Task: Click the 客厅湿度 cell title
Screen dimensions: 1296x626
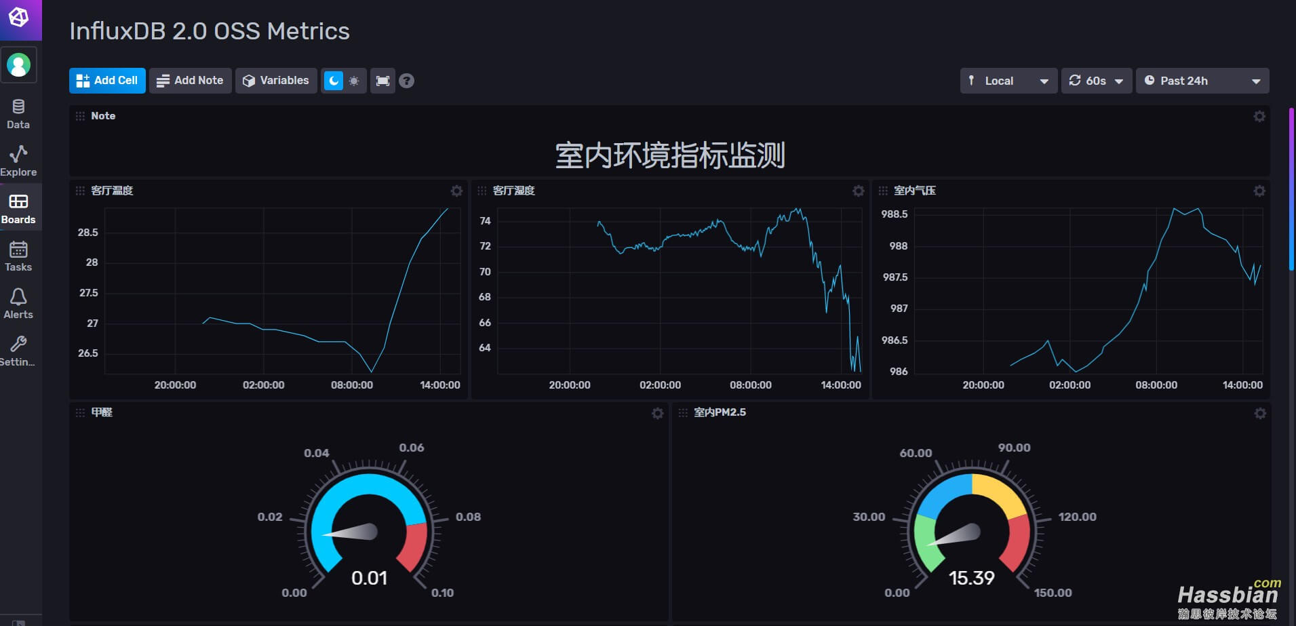Action: (x=513, y=191)
